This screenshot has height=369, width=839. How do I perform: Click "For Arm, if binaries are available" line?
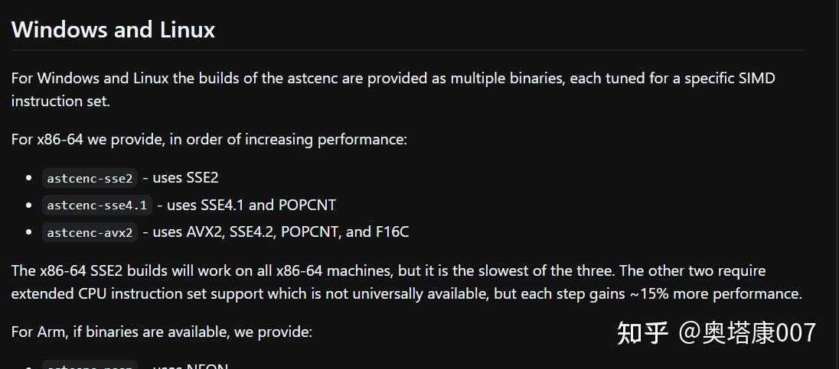[x=162, y=332]
